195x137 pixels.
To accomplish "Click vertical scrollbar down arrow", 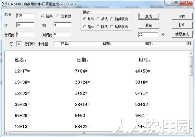I will 191,129.
